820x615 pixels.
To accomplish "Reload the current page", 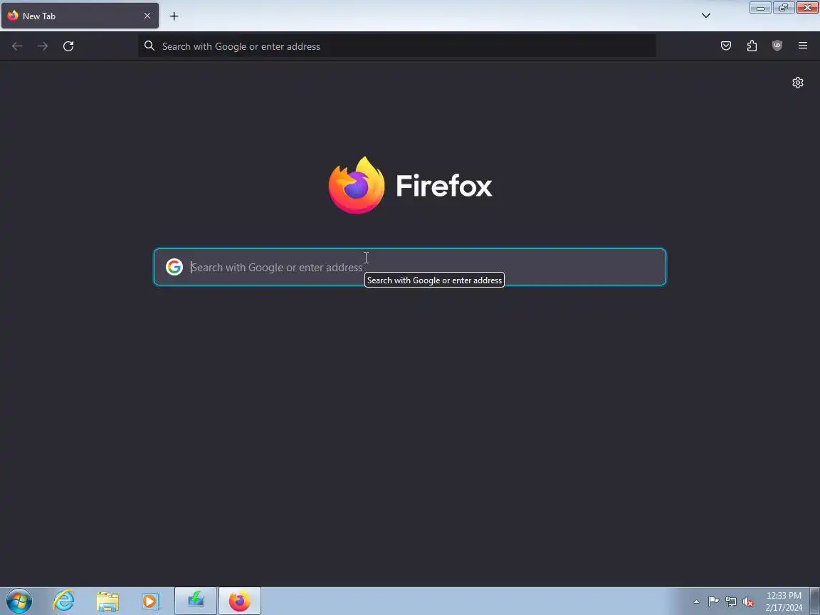I will [68, 46].
